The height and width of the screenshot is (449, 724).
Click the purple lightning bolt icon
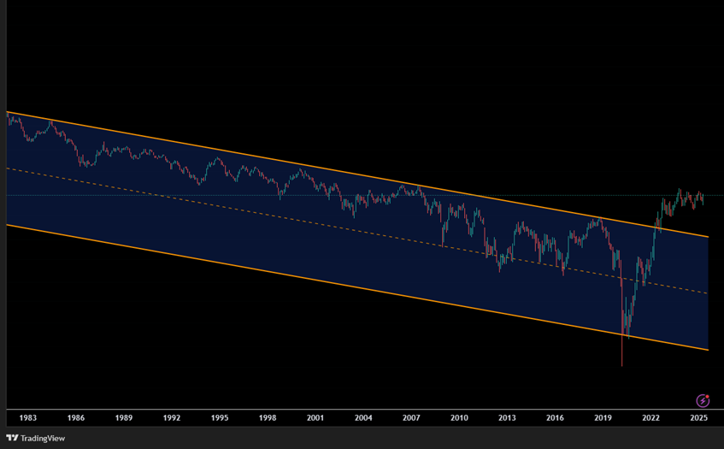[703, 400]
